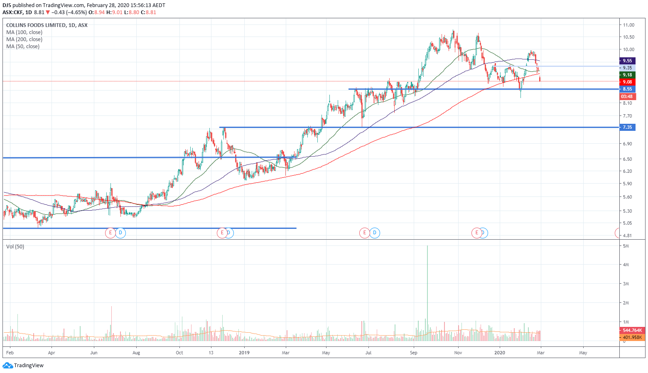Click the 5M volume axis label
This screenshot has width=648, height=373.
click(x=626, y=246)
